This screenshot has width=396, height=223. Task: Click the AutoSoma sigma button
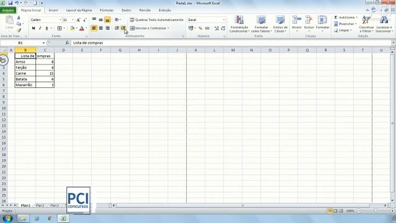pyautogui.click(x=344, y=17)
